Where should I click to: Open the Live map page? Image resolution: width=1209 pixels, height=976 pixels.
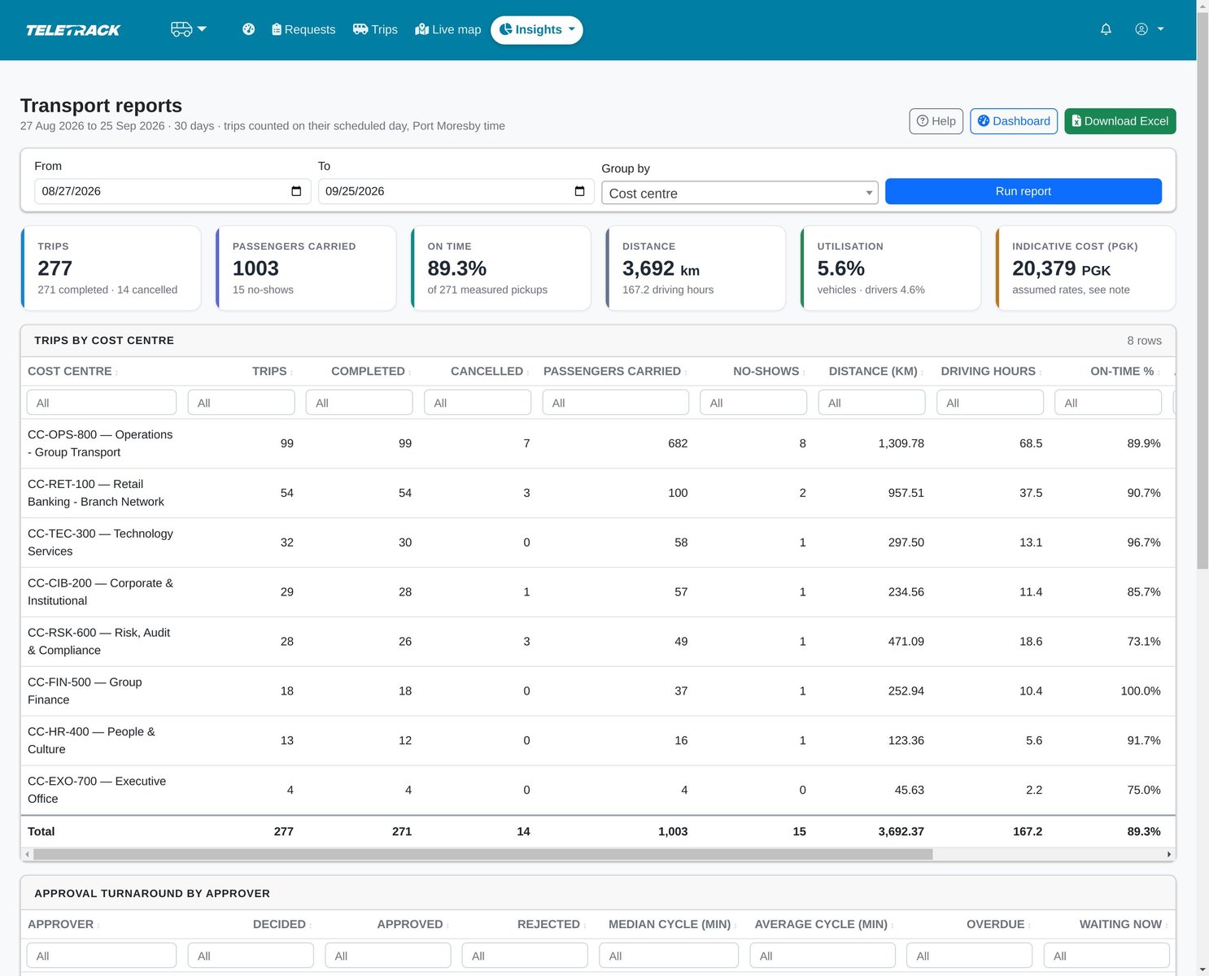[x=448, y=29]
